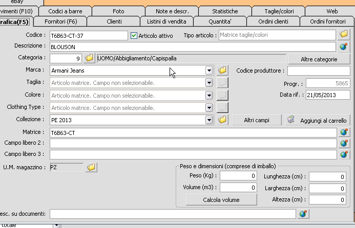Expand the Marca dropdown list
355x228 pixels.
click(208, 71)
